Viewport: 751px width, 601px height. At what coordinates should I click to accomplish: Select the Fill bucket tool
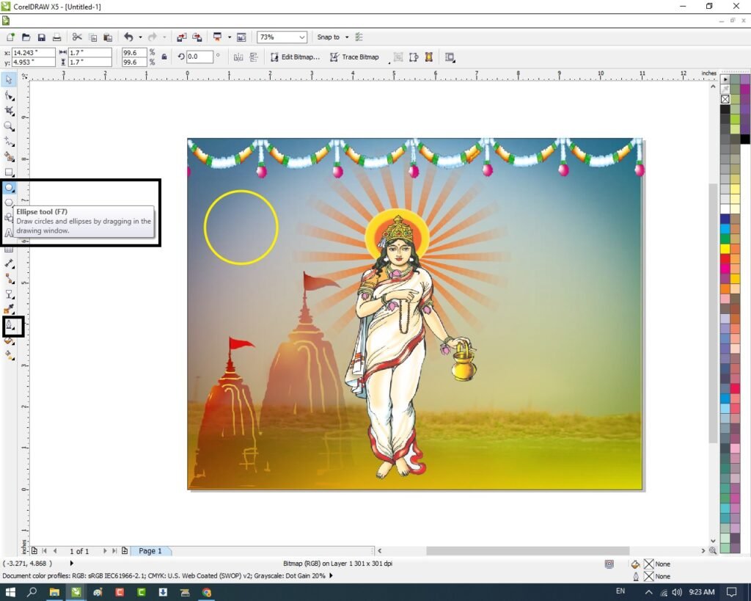(x=9, y=340)
